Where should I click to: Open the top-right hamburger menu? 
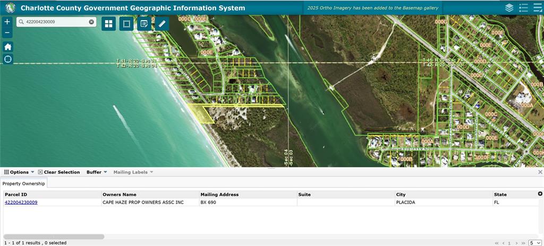(538, 8)
